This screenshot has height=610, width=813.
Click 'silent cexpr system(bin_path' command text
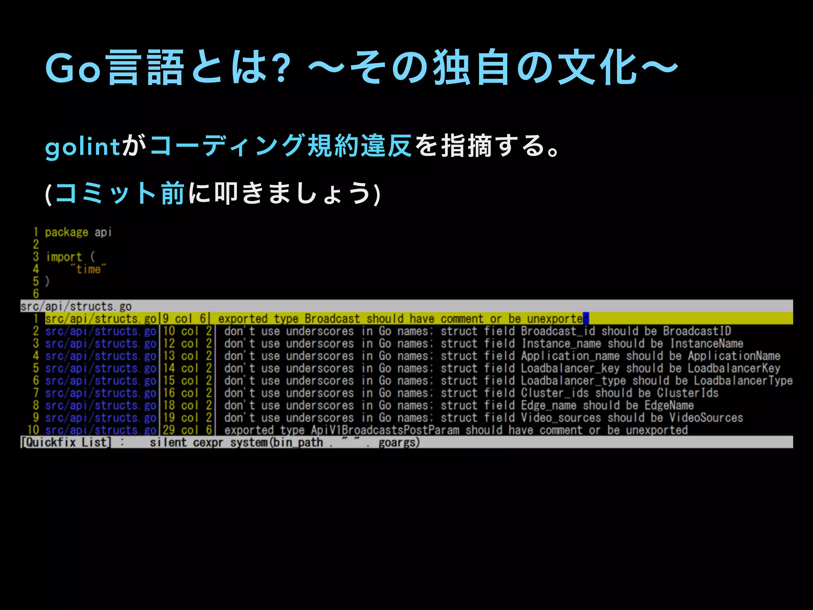click(236, 442)
